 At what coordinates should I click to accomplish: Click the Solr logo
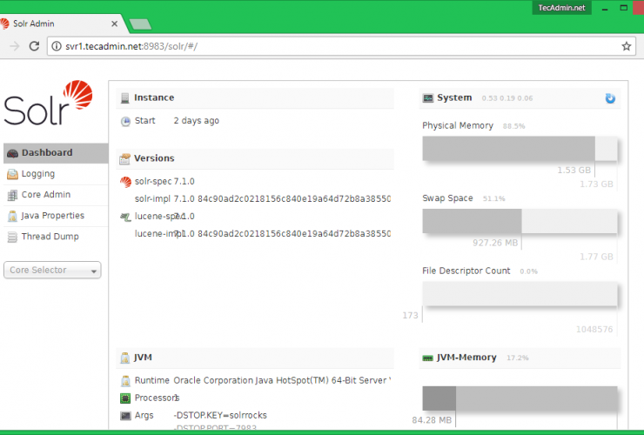[x=48, y=103]
